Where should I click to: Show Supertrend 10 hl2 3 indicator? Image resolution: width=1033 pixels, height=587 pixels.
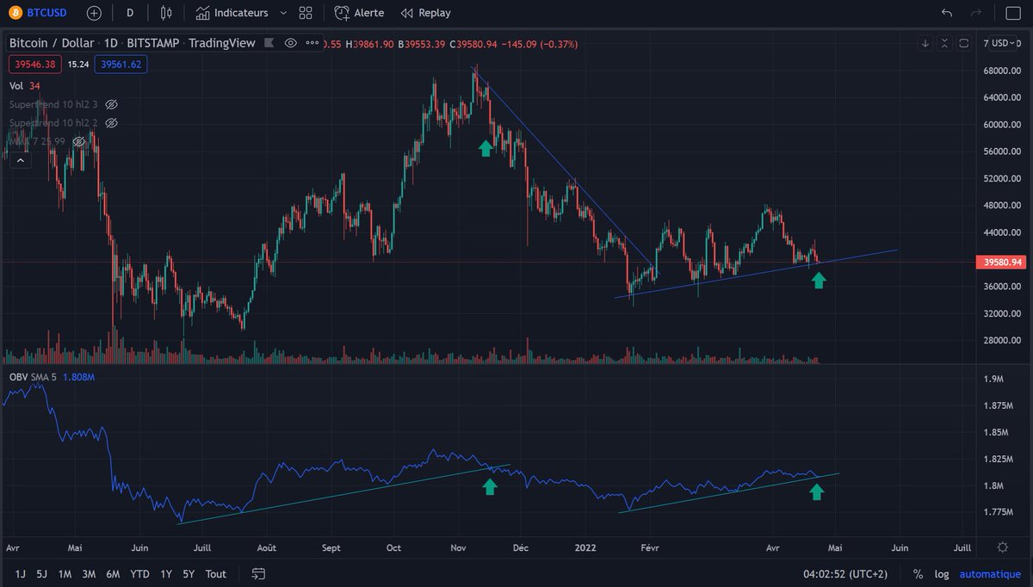[x=111, y=104]
